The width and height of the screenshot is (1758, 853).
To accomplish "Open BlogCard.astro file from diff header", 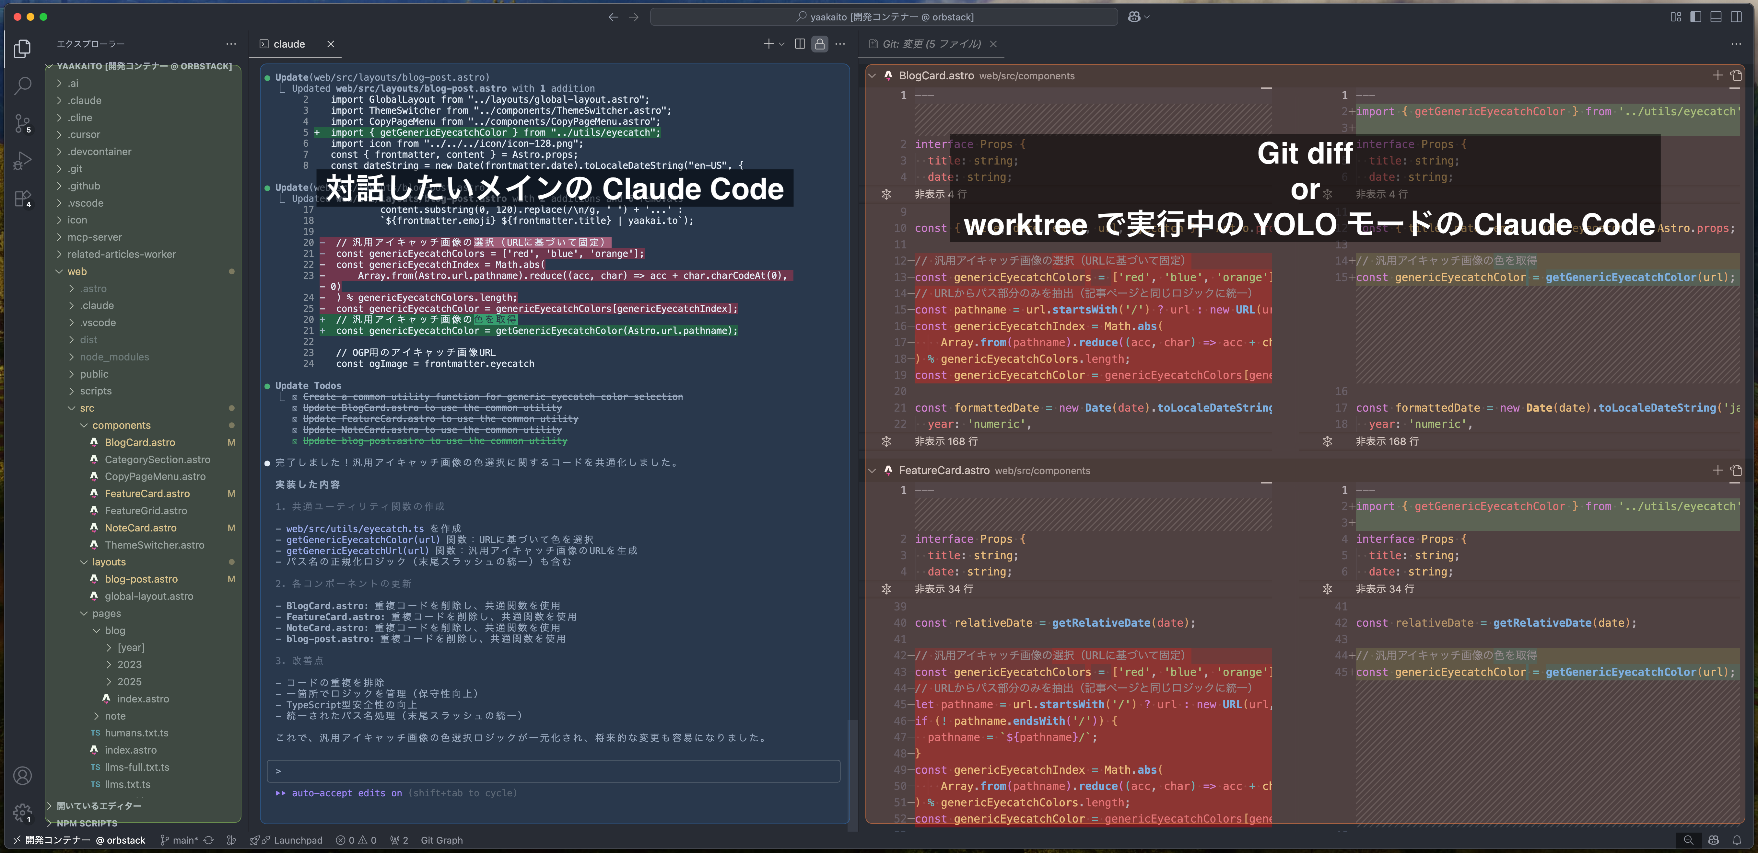I will pyautogui.click(x=1736, y=75).
